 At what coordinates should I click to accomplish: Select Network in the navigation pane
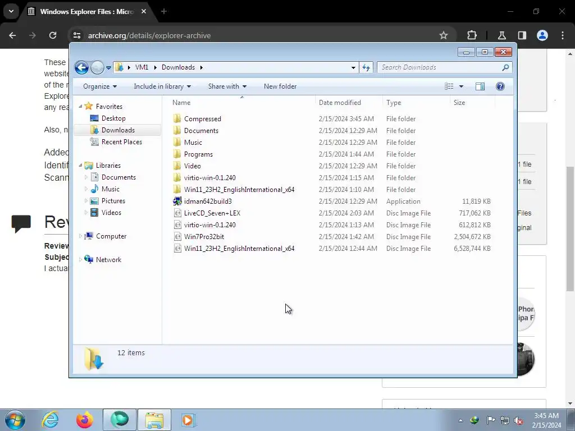coord(108,260)
